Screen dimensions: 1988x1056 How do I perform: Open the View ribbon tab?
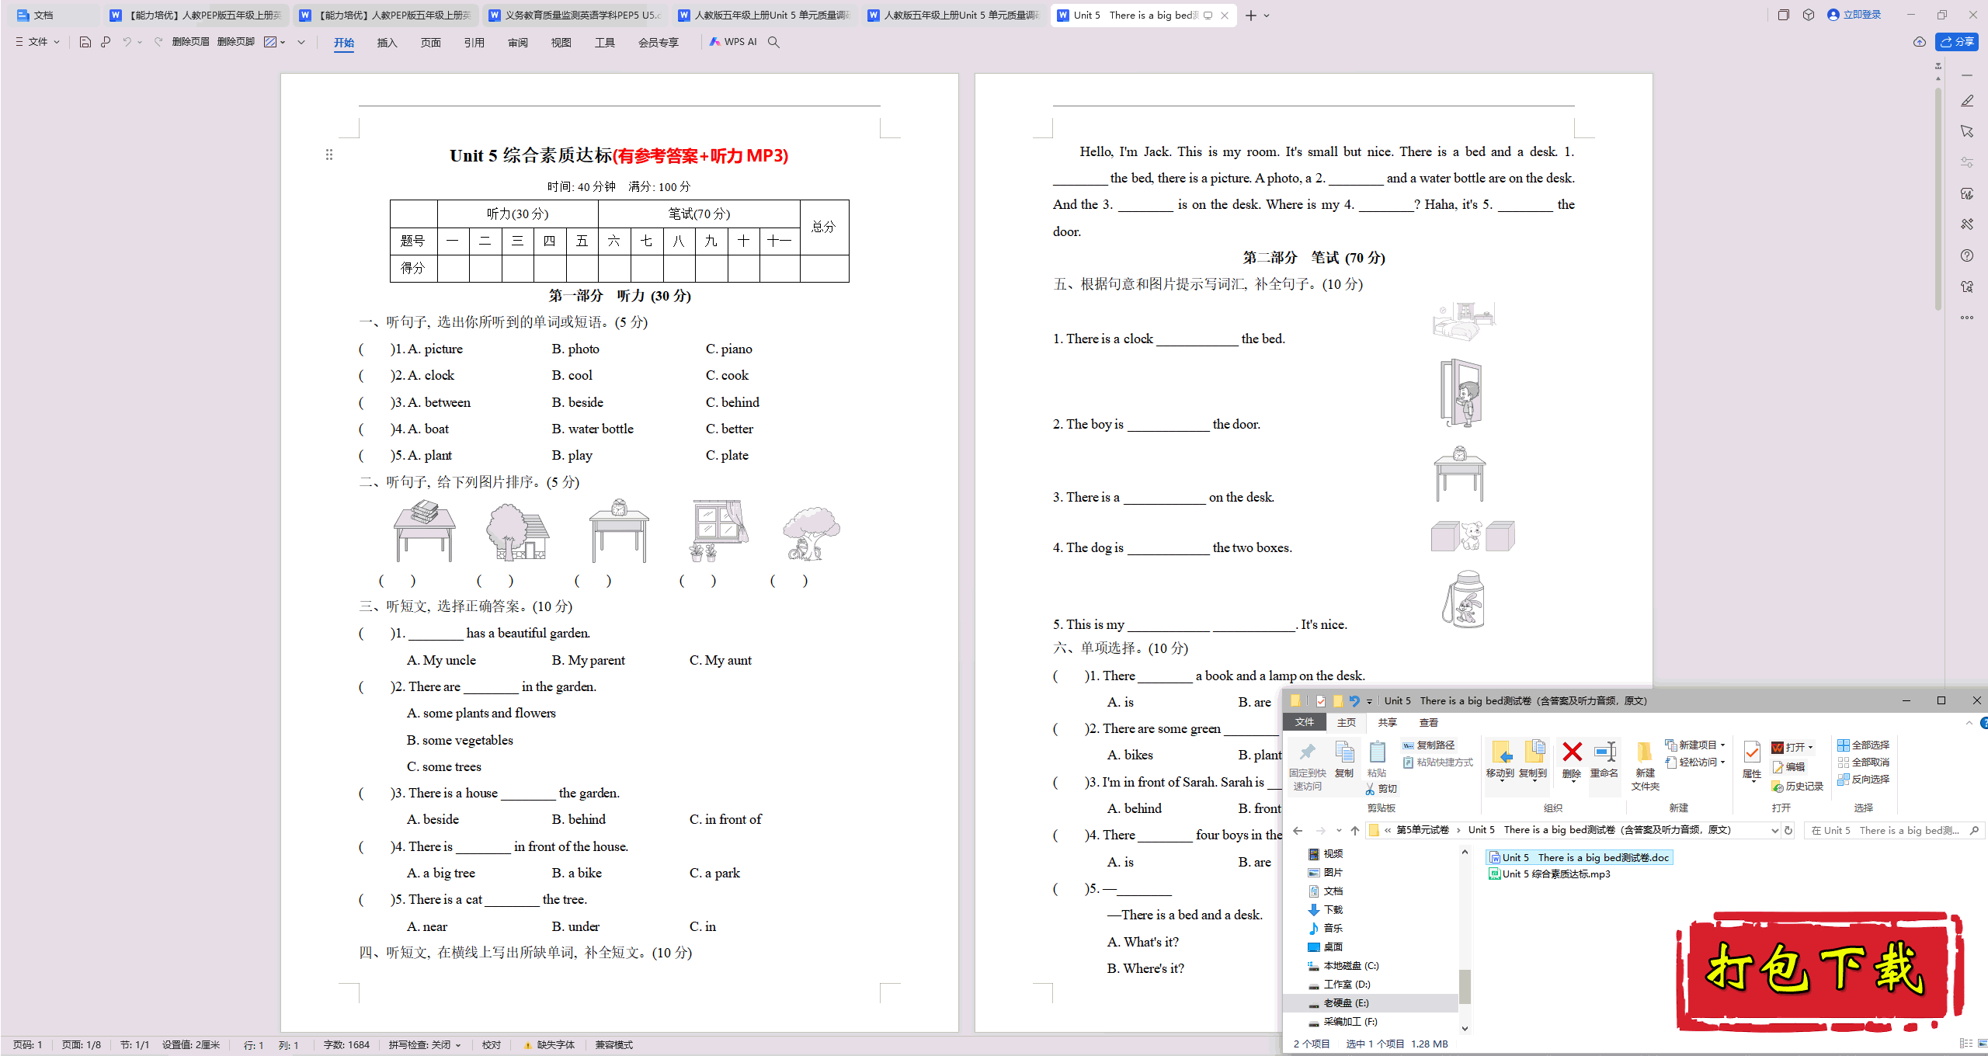tap(561, 43)
